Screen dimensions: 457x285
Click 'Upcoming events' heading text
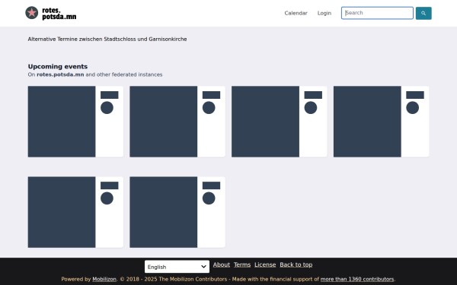[58, 66]
